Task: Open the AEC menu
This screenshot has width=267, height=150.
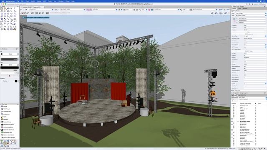Action: pos(45,1)
